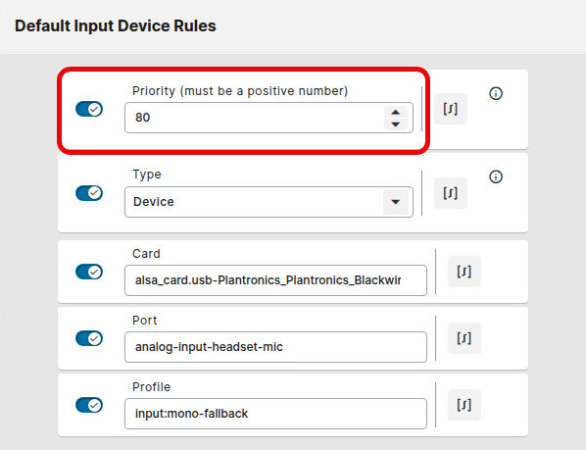The image size is (586, 450).
Task: Turn off the Card toggle
Action: click(89, 272)
